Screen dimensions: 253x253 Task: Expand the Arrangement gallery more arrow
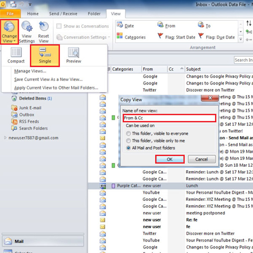click(x=241, y=39)
